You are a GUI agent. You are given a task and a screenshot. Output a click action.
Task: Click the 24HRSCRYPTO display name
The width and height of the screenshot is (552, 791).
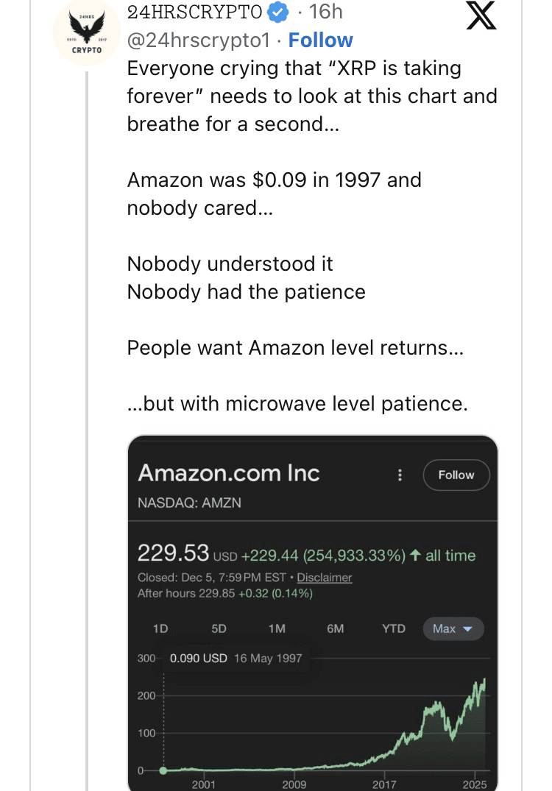coord(194,12)
